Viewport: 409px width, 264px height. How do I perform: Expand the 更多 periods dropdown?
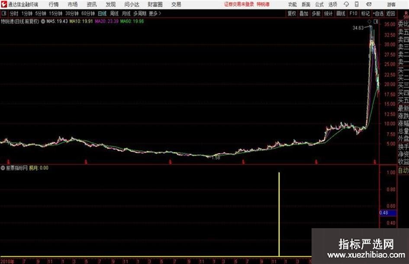pos(155,13)
